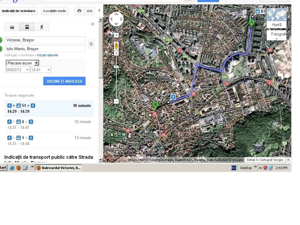
Task: Open the date 09/03/12 dropdown
Action: (x=18, y=70)
